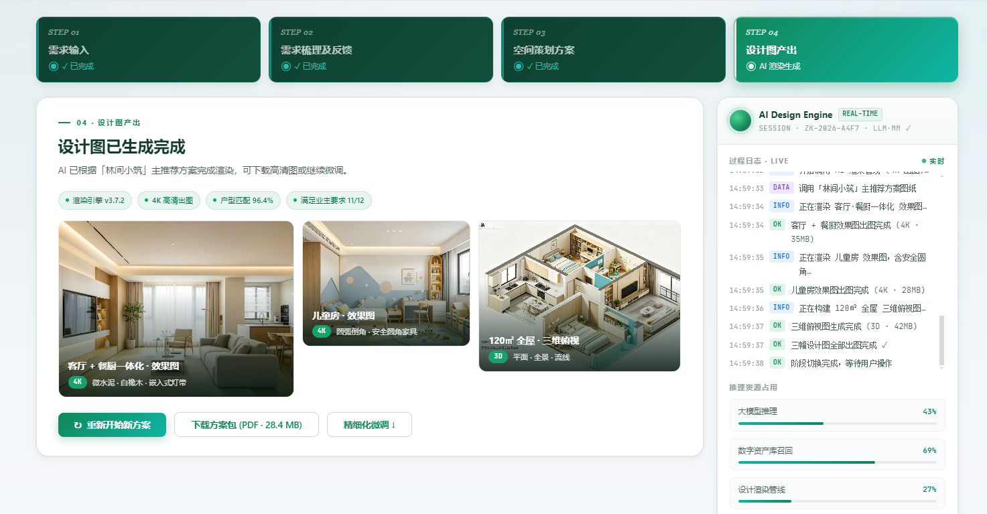Select the 需求梳理及反馈 step radio indicator

(x=286, y=66)
